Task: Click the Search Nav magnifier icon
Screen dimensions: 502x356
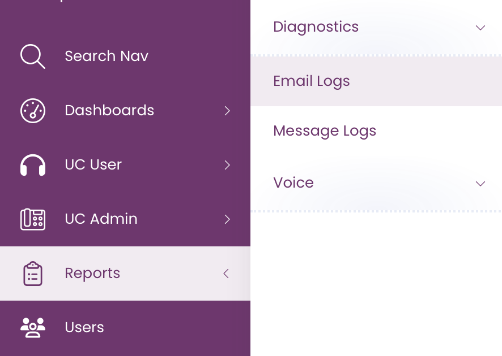Action: [33, 56]
